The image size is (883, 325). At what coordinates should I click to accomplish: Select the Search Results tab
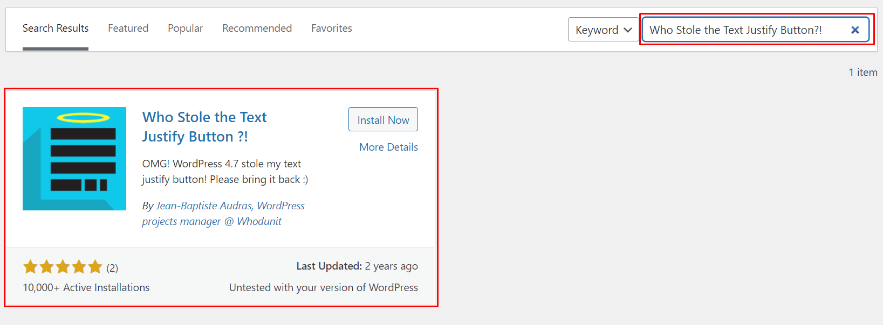[55, 28]
